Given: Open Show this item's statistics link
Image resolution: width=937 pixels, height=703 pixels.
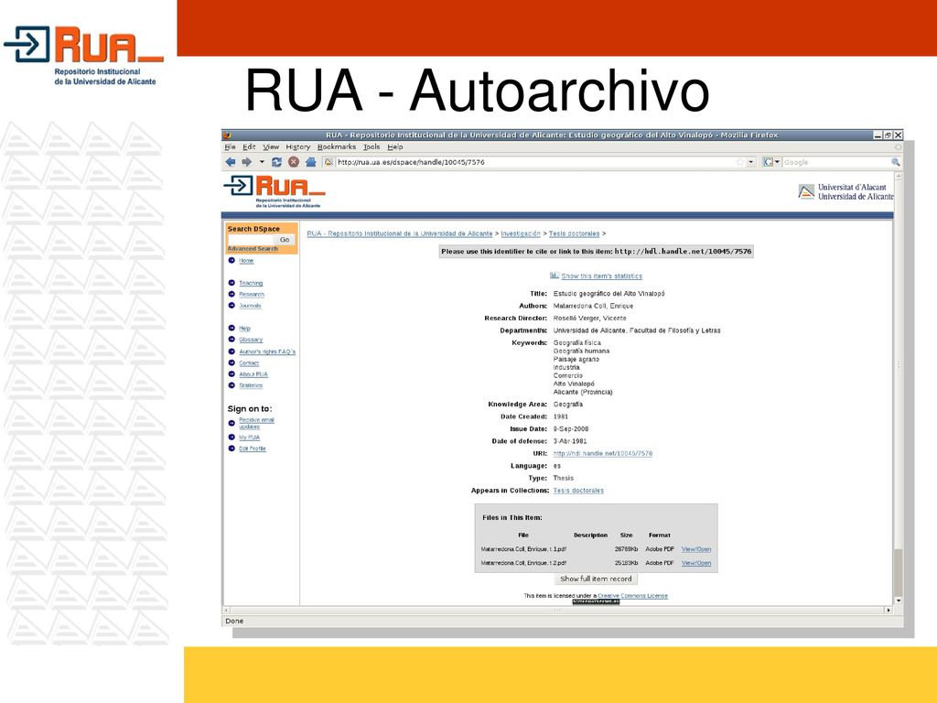Looking at the screenshot, I should click(602, 276).
